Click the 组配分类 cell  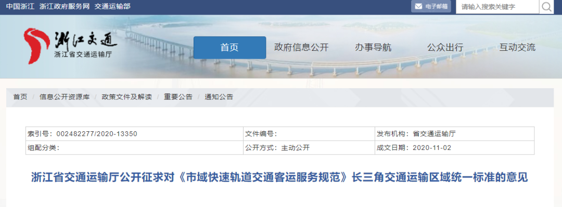tap(134, 148)
